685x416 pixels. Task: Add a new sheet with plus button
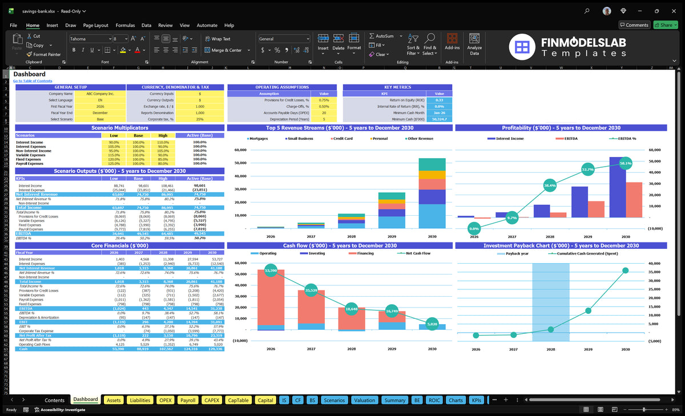coord(505,400)
